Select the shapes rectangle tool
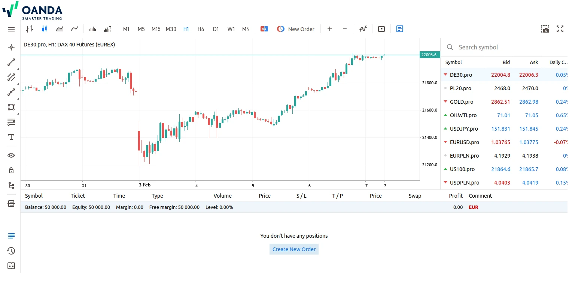Viewport: 569px width, 283px height. [x=11, y=107]
